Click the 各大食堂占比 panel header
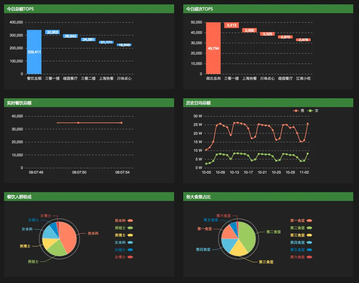This screenshot has width=359, height=283. [x=268, y=197]
